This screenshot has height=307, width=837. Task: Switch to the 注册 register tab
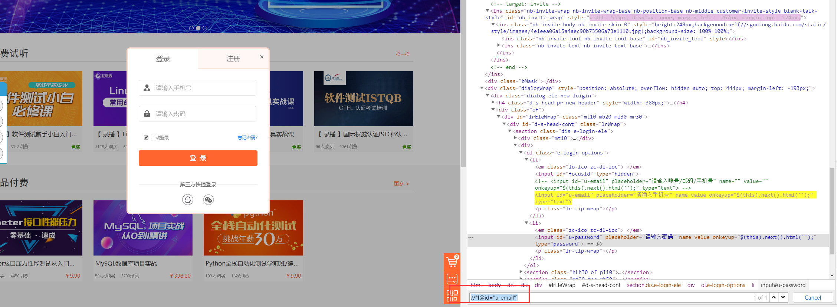tap(233, 59)
